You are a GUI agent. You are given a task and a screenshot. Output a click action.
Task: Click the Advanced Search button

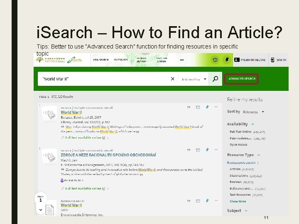click(242, 79)
